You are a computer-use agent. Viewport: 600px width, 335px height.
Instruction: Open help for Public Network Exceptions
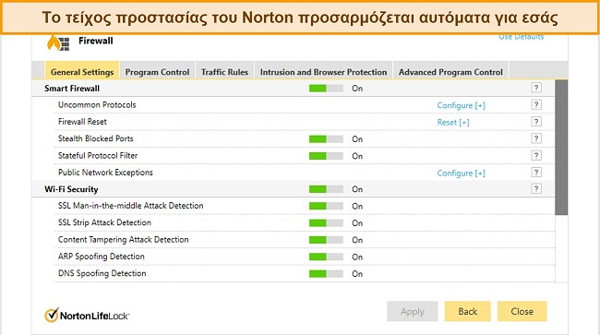(x=536, y=172)
